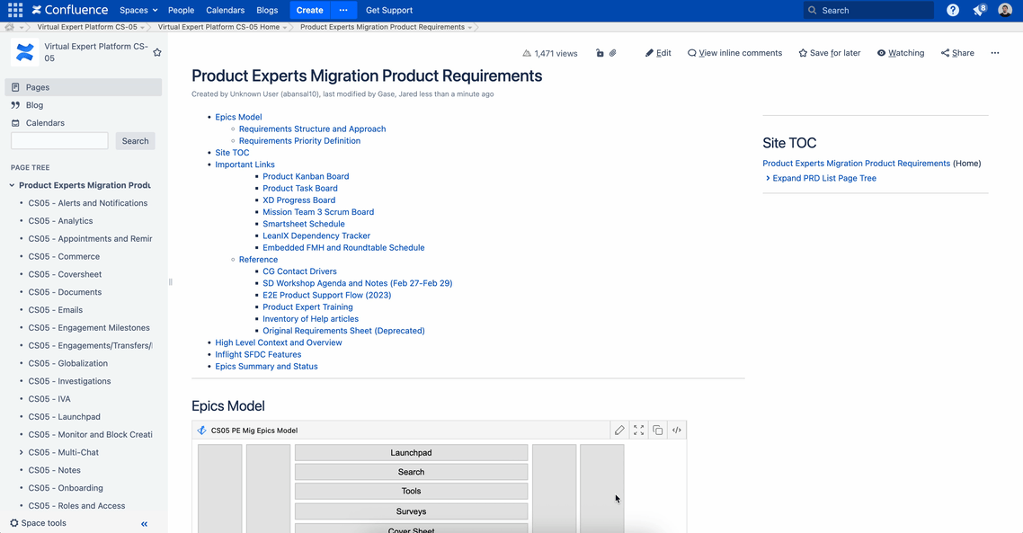Open the Blogs menu
1023x533 pixels.
(x=267, y=10)
